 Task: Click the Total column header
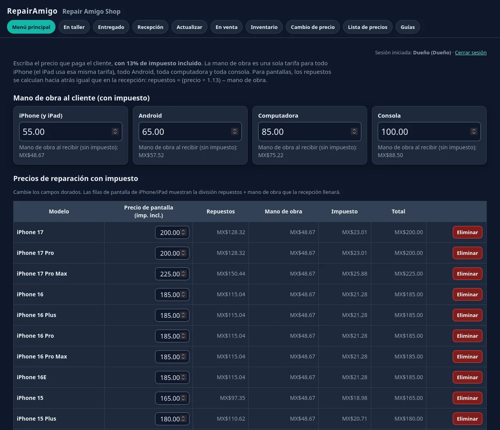tap(398, 211)
